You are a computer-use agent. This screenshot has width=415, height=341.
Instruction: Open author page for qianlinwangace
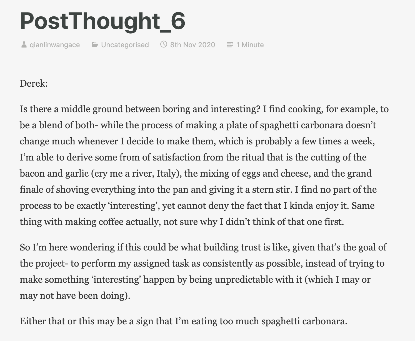(55, 45)
